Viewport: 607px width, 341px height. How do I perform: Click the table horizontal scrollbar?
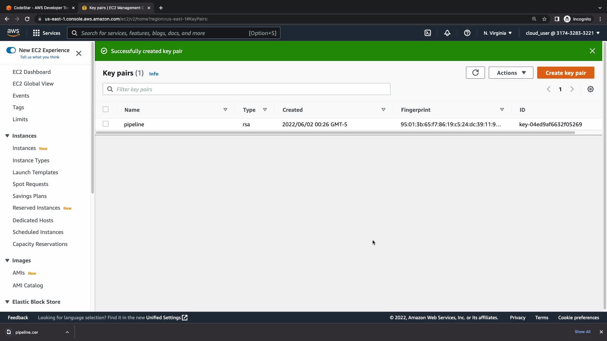click(335, 133)
